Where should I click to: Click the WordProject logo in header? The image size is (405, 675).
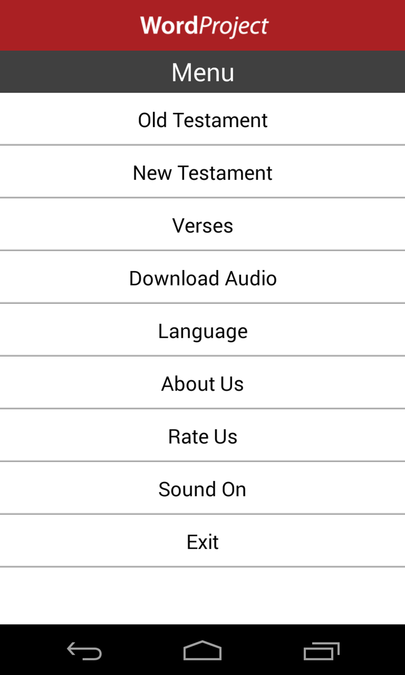204,26
